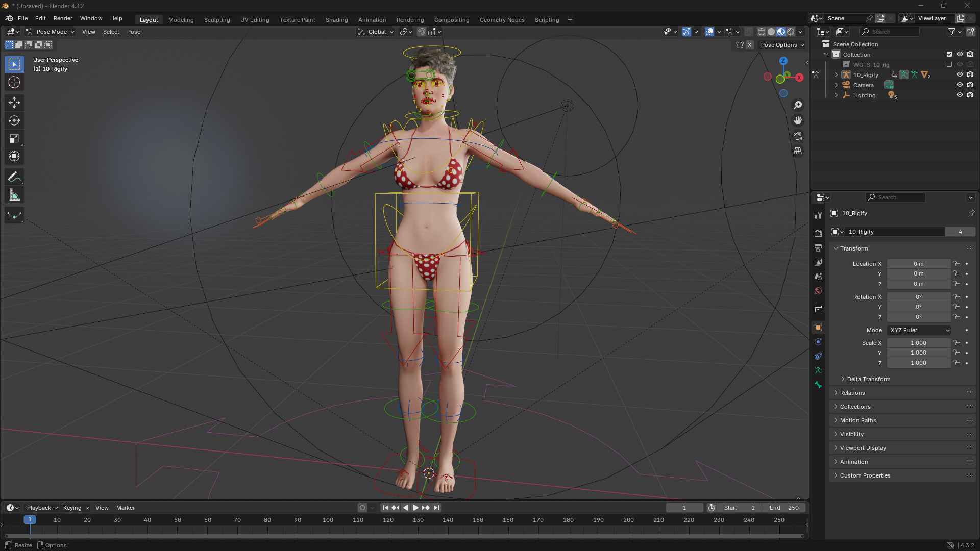Click the pan view hand icon
Image resolution: width=980 pixels, height=551 pixels.
[x=798, y=120]
